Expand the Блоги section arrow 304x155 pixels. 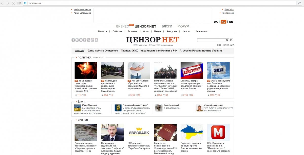pos(76,102)
